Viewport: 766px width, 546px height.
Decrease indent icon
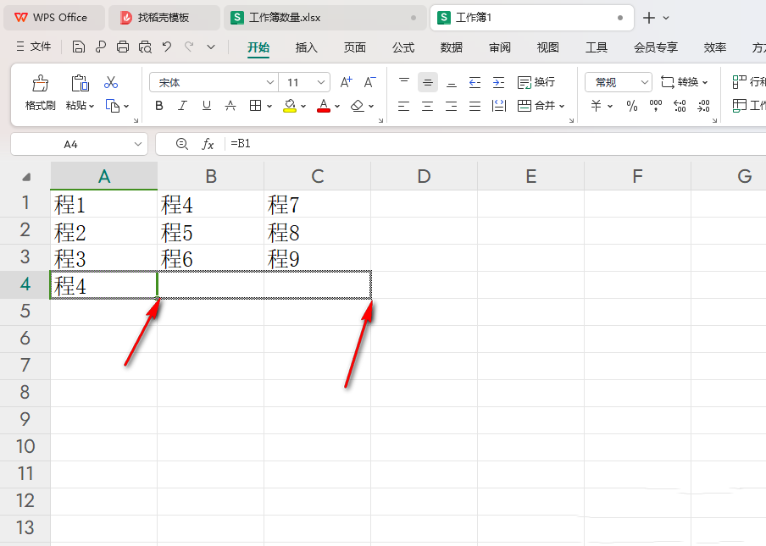pos(475,82)
